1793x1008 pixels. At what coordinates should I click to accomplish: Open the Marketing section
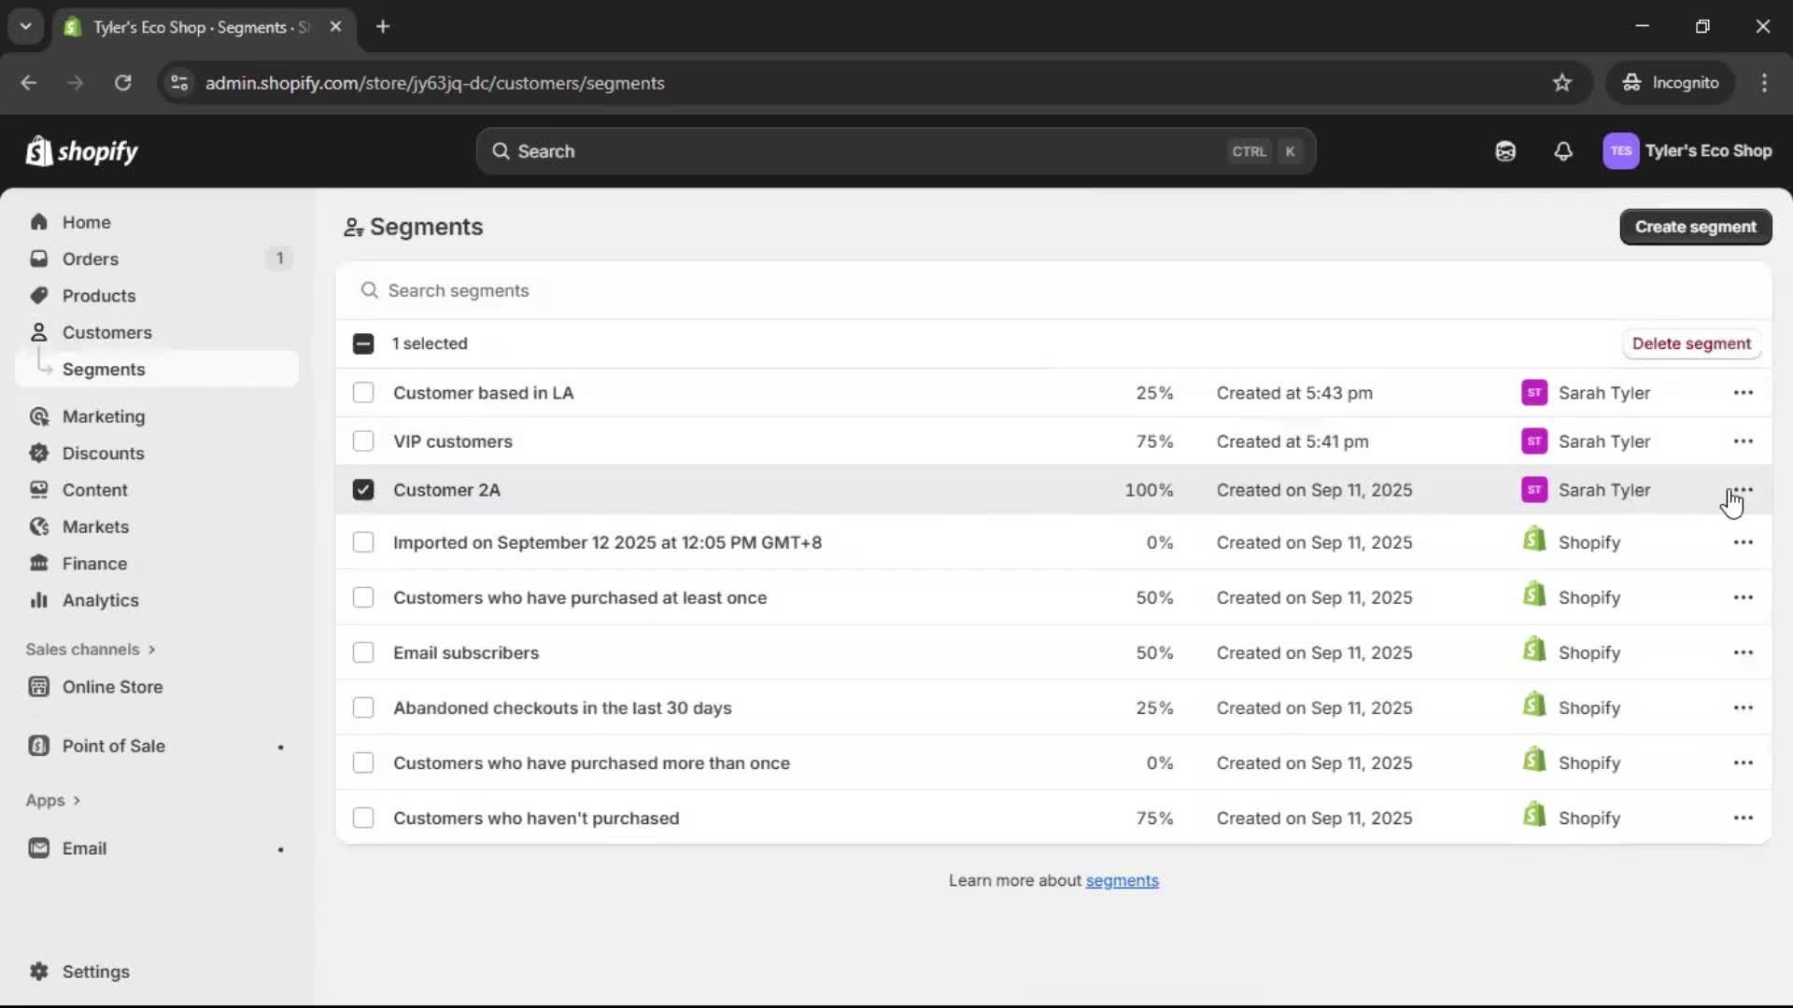(104, 416)
